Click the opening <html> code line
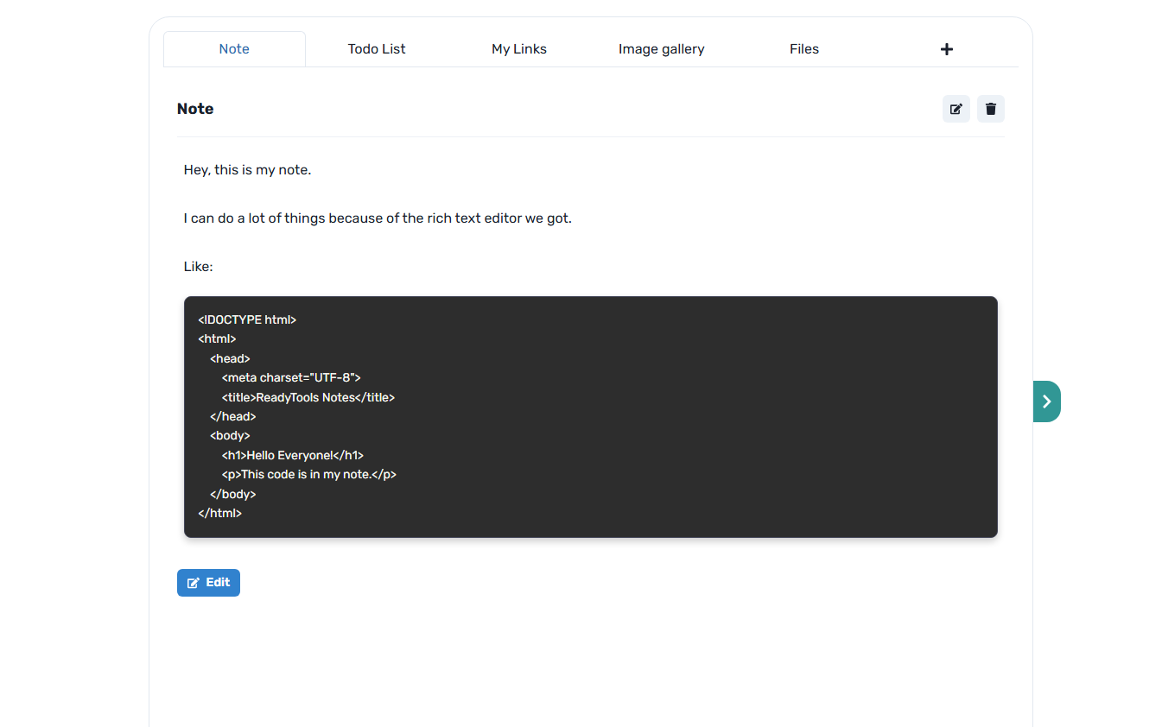Image resolution: width=1162 pixels, height=727 pixels. [217, 339]
